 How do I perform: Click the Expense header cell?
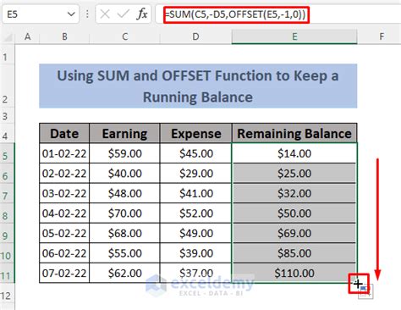point(195,133)
